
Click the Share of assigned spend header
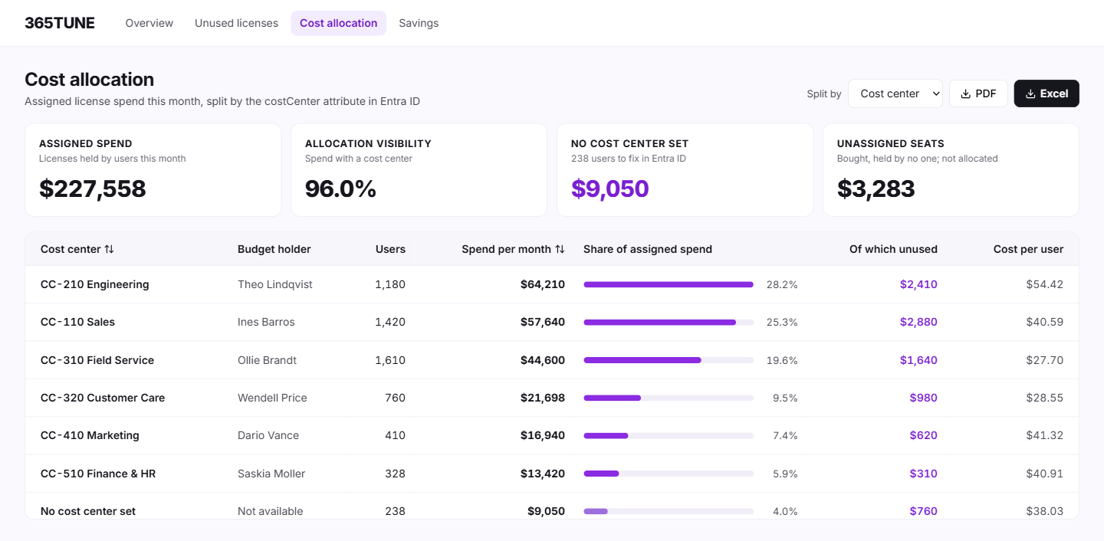648,249
